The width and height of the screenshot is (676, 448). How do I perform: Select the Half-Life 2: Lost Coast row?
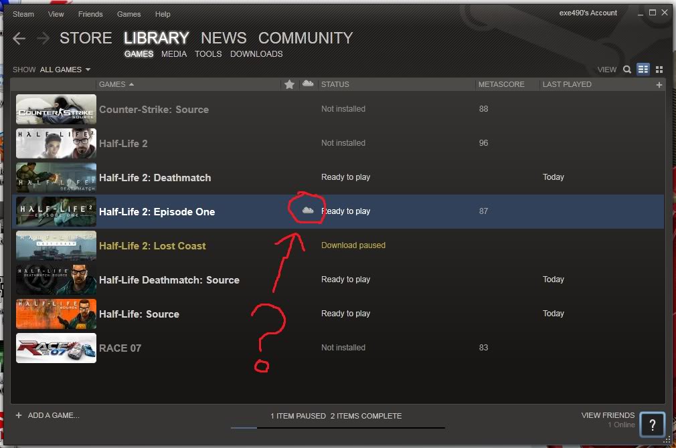coord(153,245)
